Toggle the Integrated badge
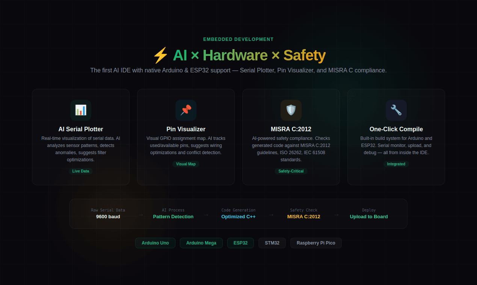The width and height of the screenshot is (477, 285). pos(396,164)
